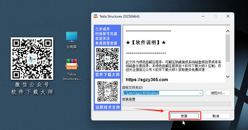This screenshot has width=248, height=130.
Task: Open the 此电脑 desktop icon
Action: coord(72,40)
